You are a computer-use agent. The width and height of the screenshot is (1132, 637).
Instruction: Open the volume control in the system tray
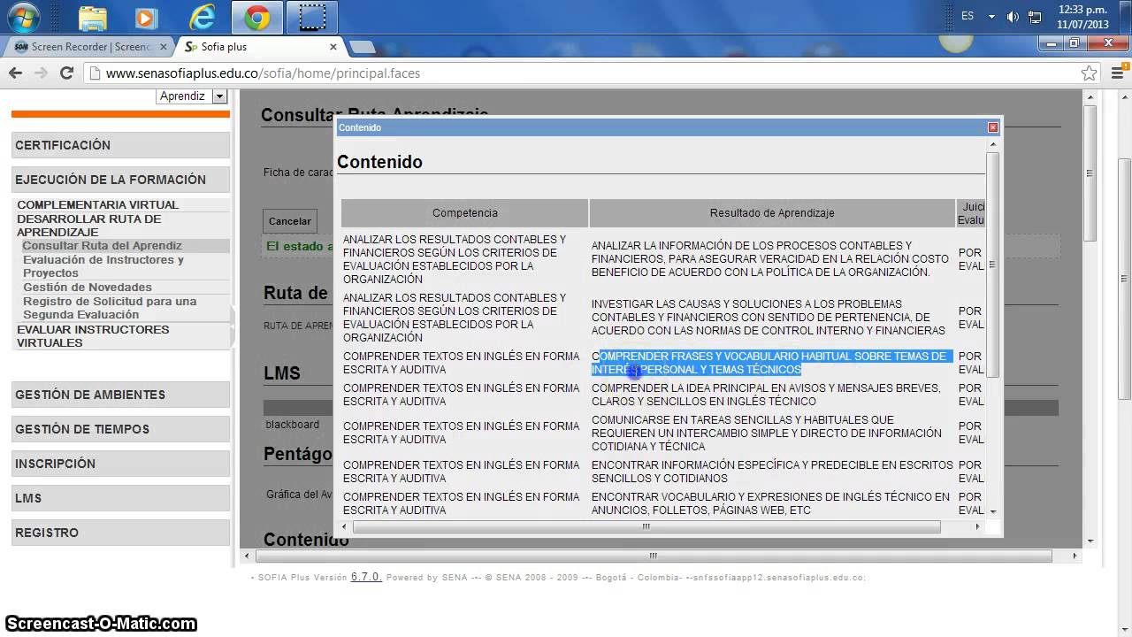(1013, 17)
